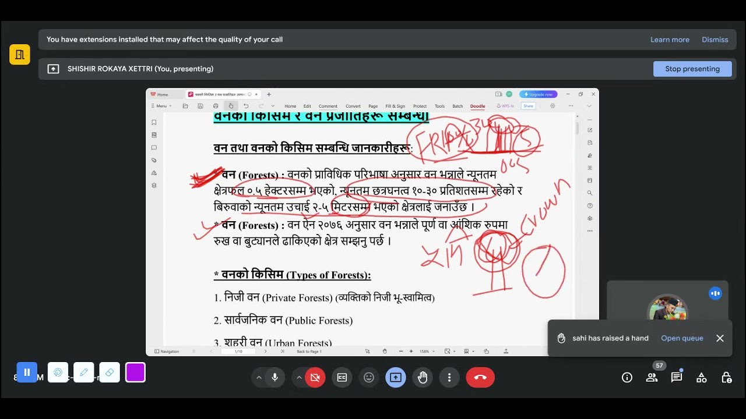Click the Save icon in WPS toolbar

pos(200,106)
